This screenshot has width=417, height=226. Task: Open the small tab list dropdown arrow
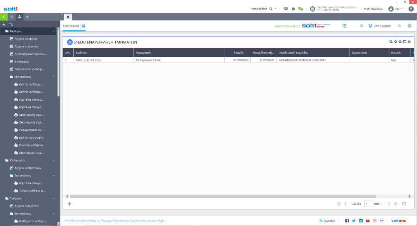tap(62, 14)
